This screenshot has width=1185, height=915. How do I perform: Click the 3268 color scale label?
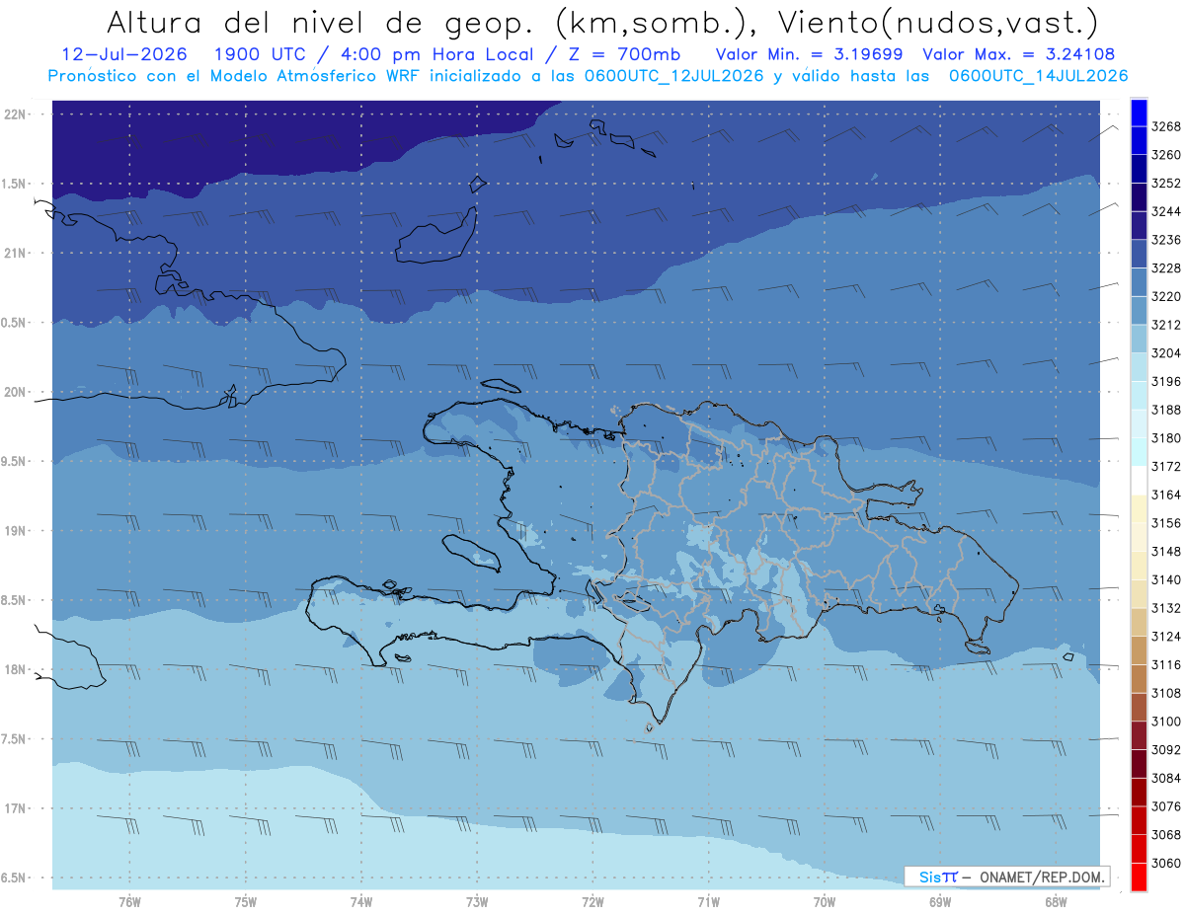(1166, 126)
